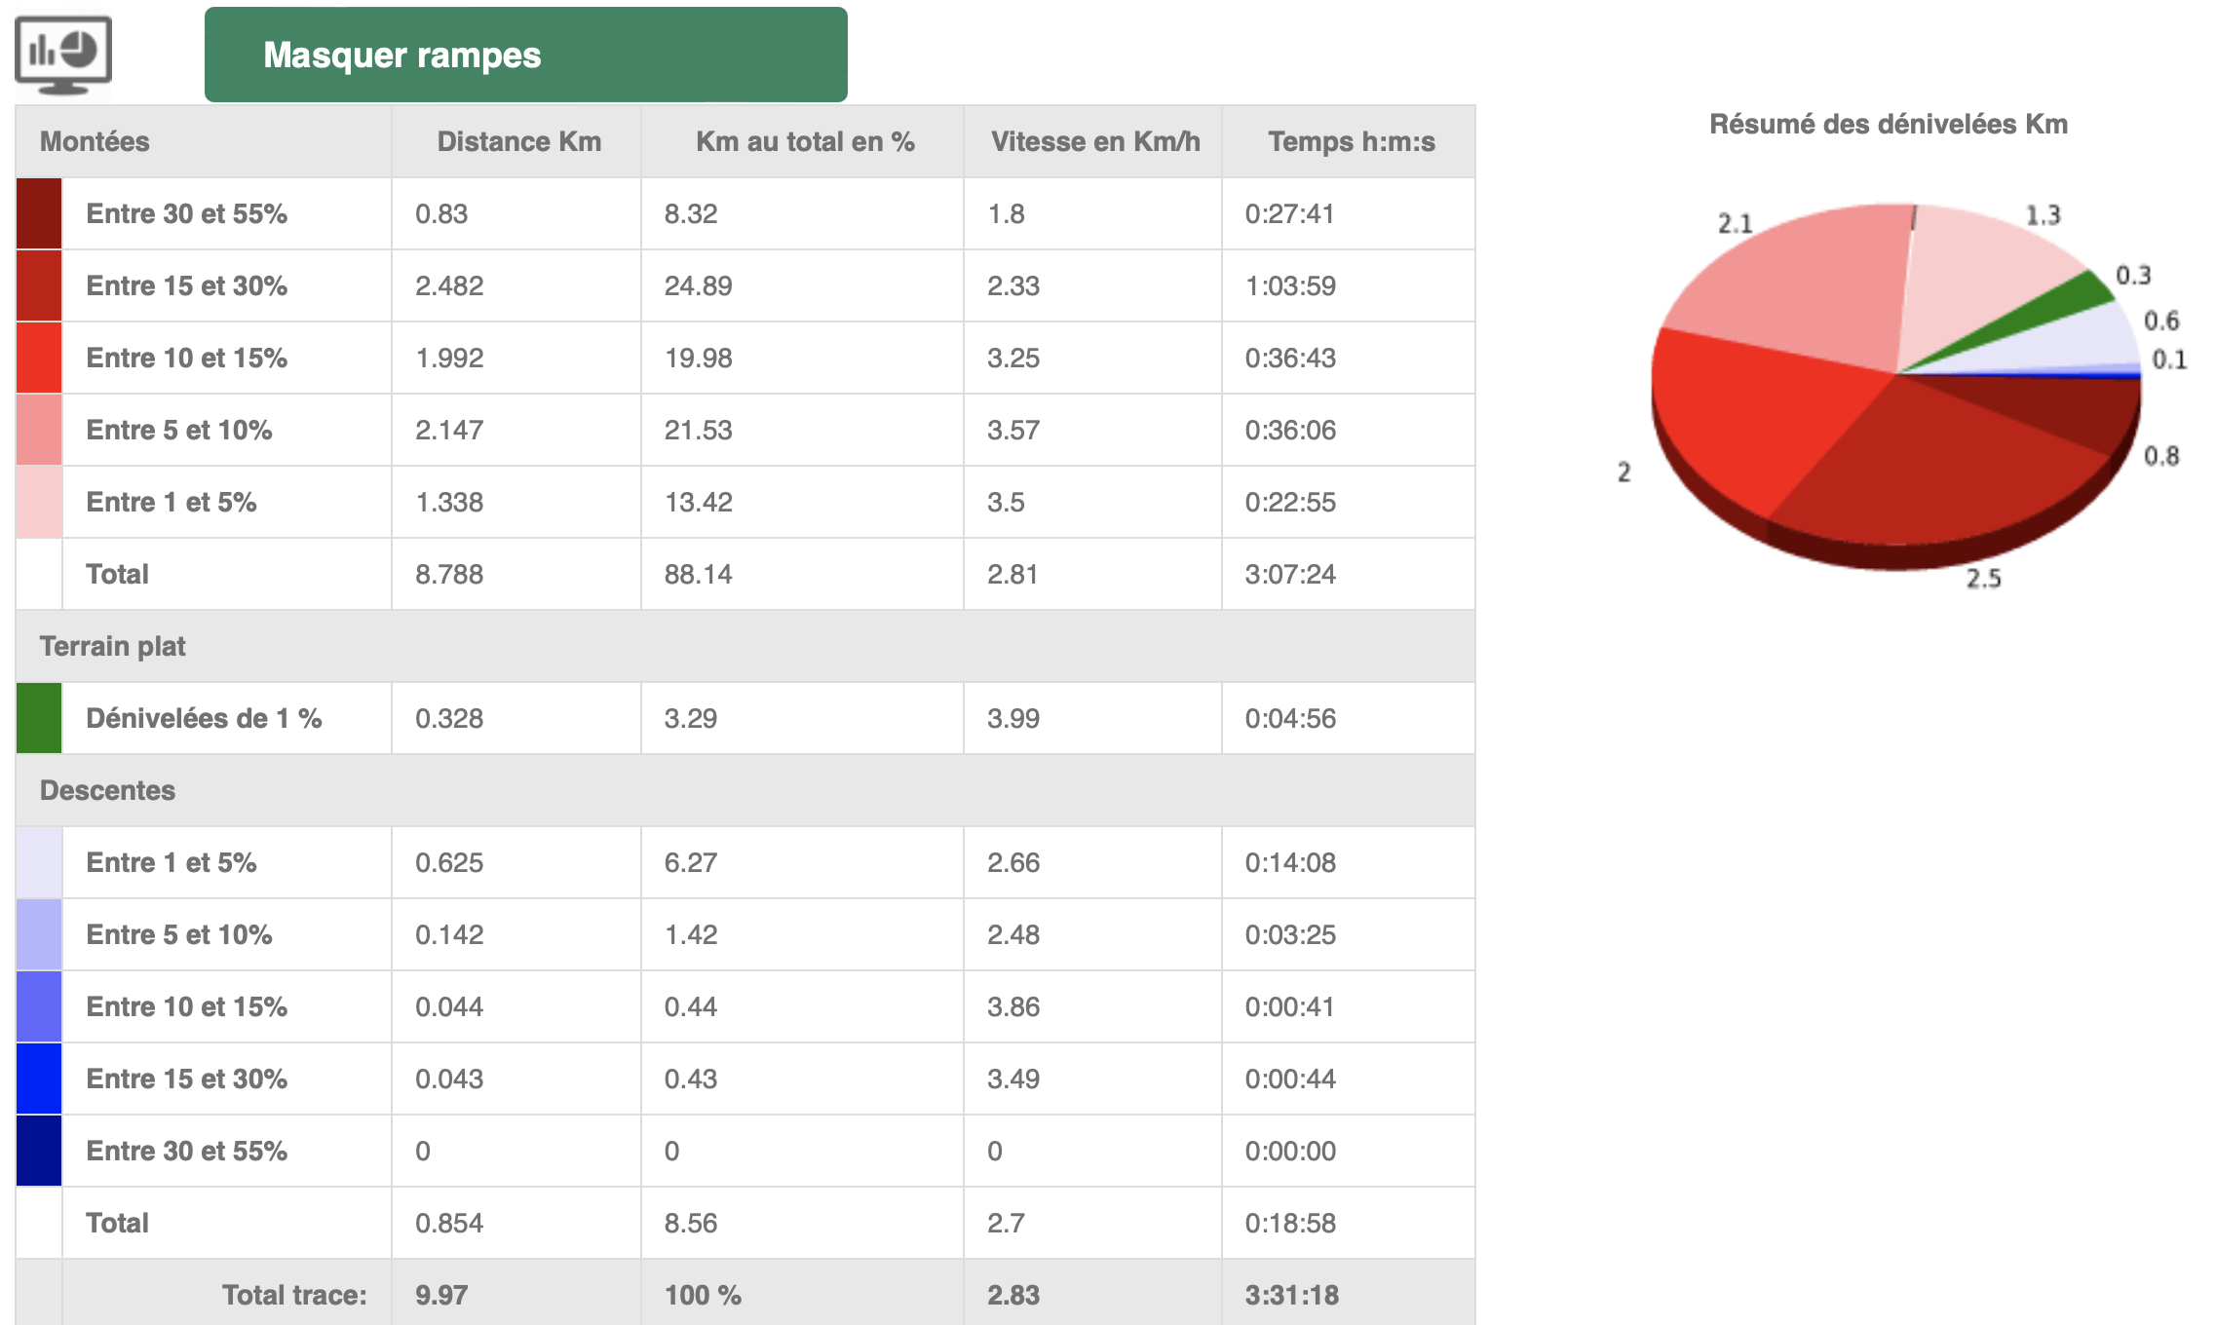Click the green Dénivelées de 1 % swatch
Viewport: 2216px width, 1325px height.
[x=39, y=718]
